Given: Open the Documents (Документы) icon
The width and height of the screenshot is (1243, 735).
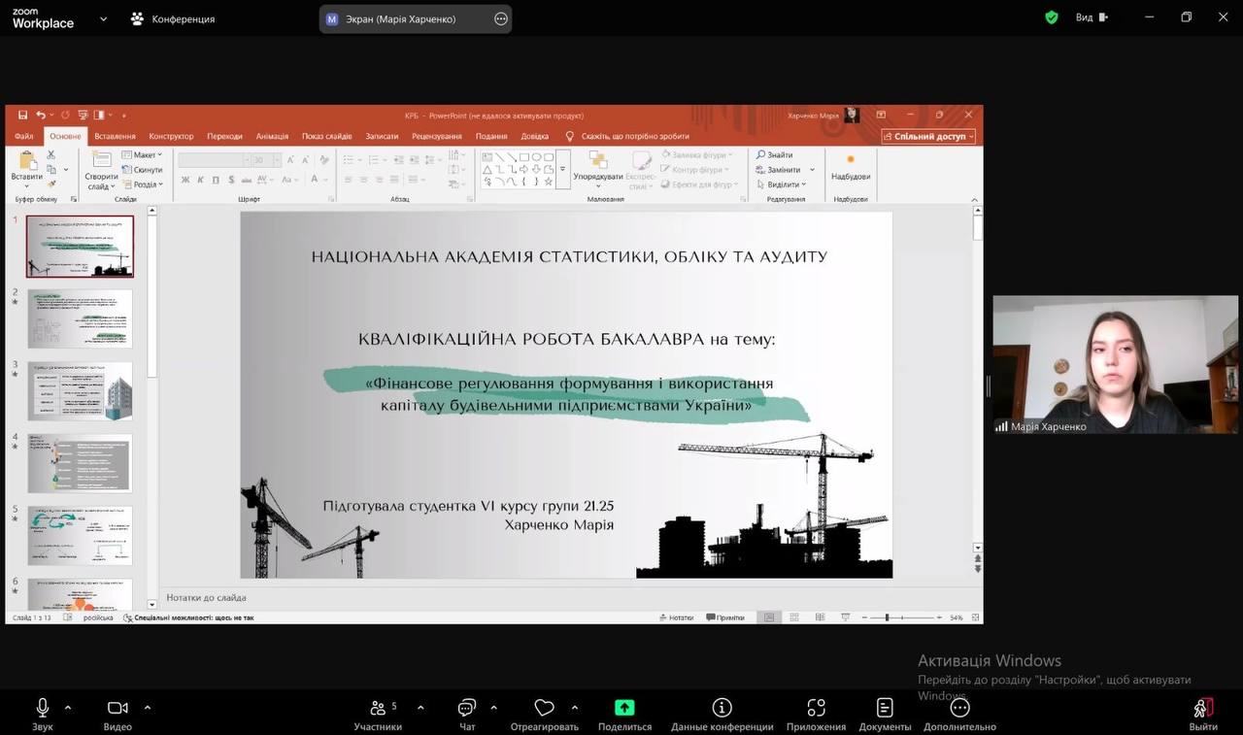Looking at the screenshot, I should click(885, 709).
